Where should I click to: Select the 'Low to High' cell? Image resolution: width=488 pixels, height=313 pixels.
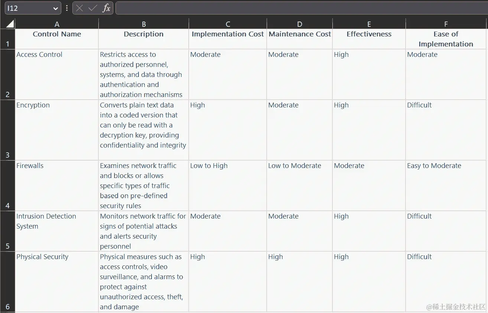pos(228,186)
